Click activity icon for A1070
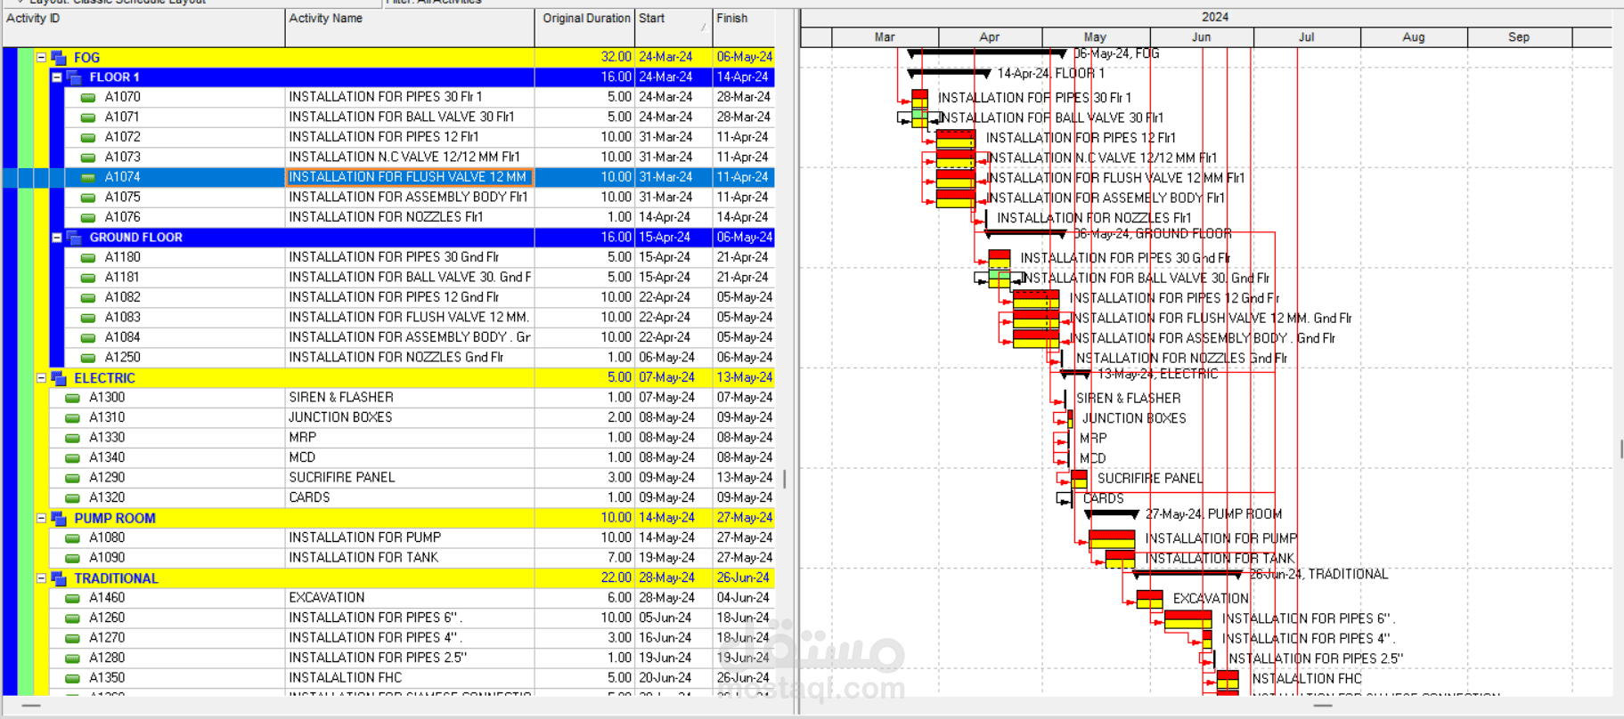 coord(88,98)
